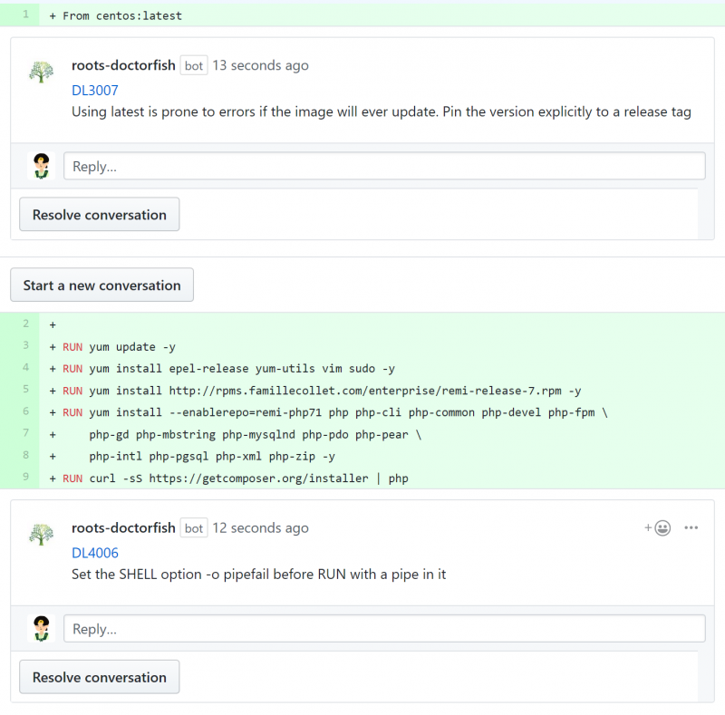This screenshot has width=725, height=715.
Task: Add emoji reaction to DL4006 comment
Action: (x=658, y=527)
